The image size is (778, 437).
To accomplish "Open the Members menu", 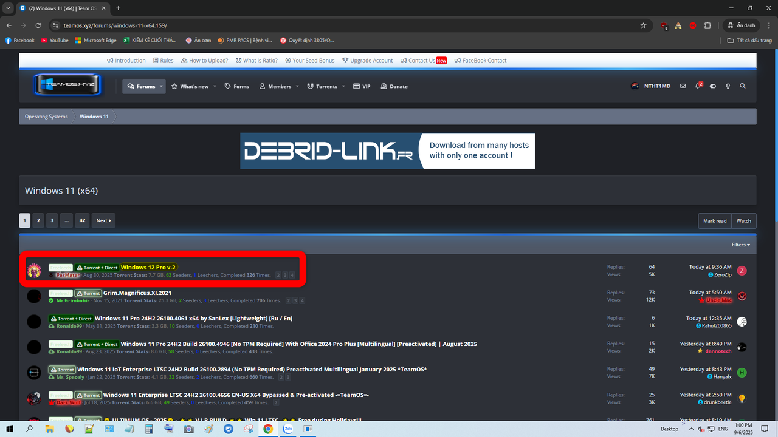I will 275,86.
